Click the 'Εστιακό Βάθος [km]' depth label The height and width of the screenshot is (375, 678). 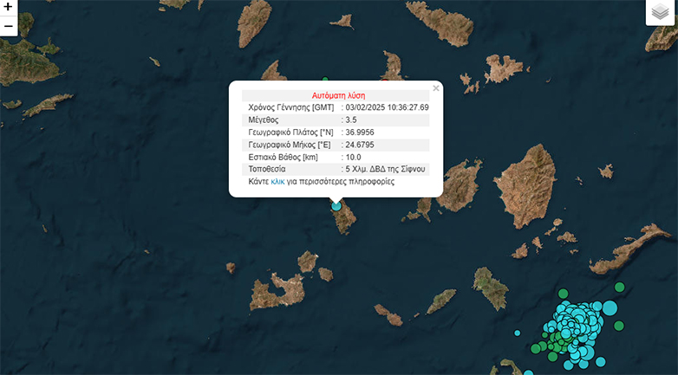point(283,157)
